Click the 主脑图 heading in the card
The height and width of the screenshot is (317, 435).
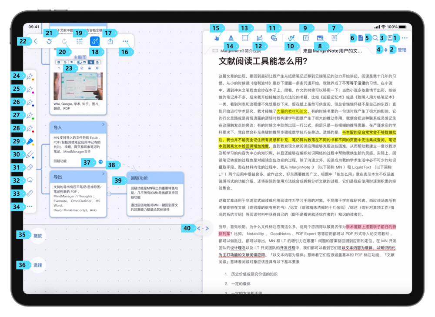pyautogui.click(x=80, y=57)
